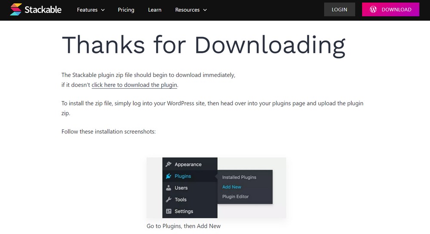Click "Plugin Editor" in the screenshot submenu
430x234 pixels.
coord(235,197)
